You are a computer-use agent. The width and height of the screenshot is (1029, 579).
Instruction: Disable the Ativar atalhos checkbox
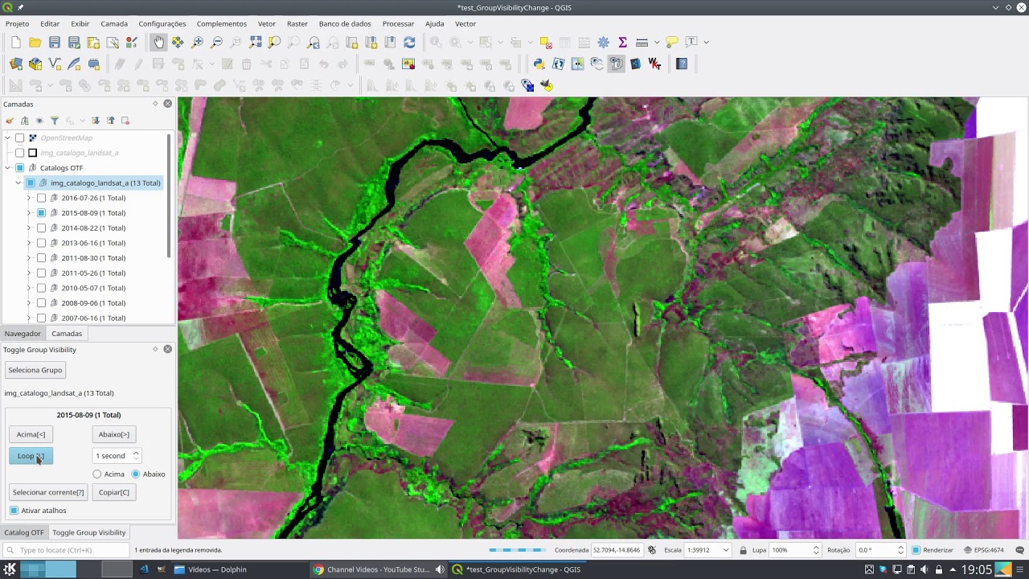[x=14, y=511]
